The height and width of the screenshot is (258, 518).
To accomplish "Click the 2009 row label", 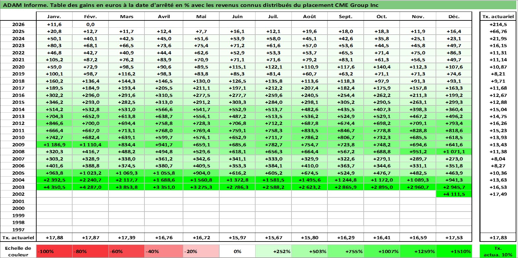I will click(x=18, y=145).
